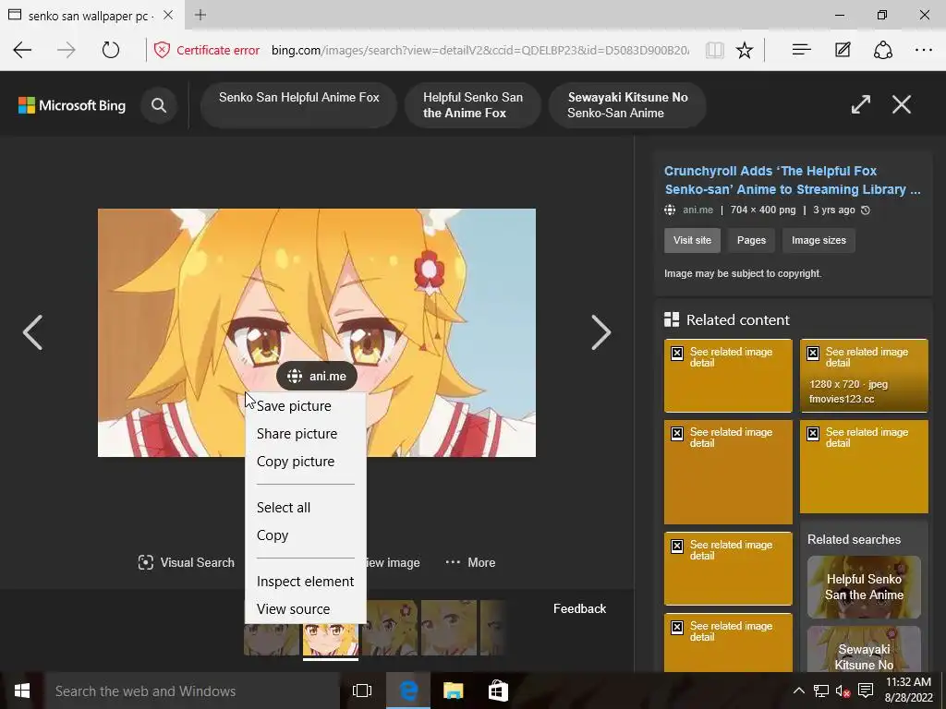
Task: Open the Windows Start menu
Action: tap(22, 691)
